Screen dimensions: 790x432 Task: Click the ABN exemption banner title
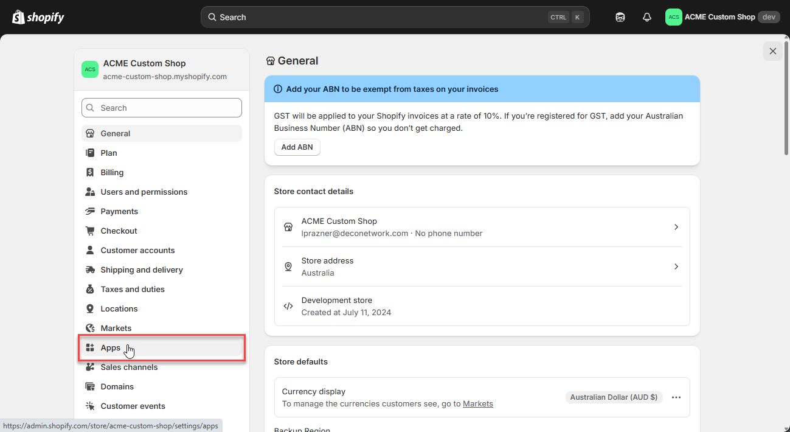[392, 89]
